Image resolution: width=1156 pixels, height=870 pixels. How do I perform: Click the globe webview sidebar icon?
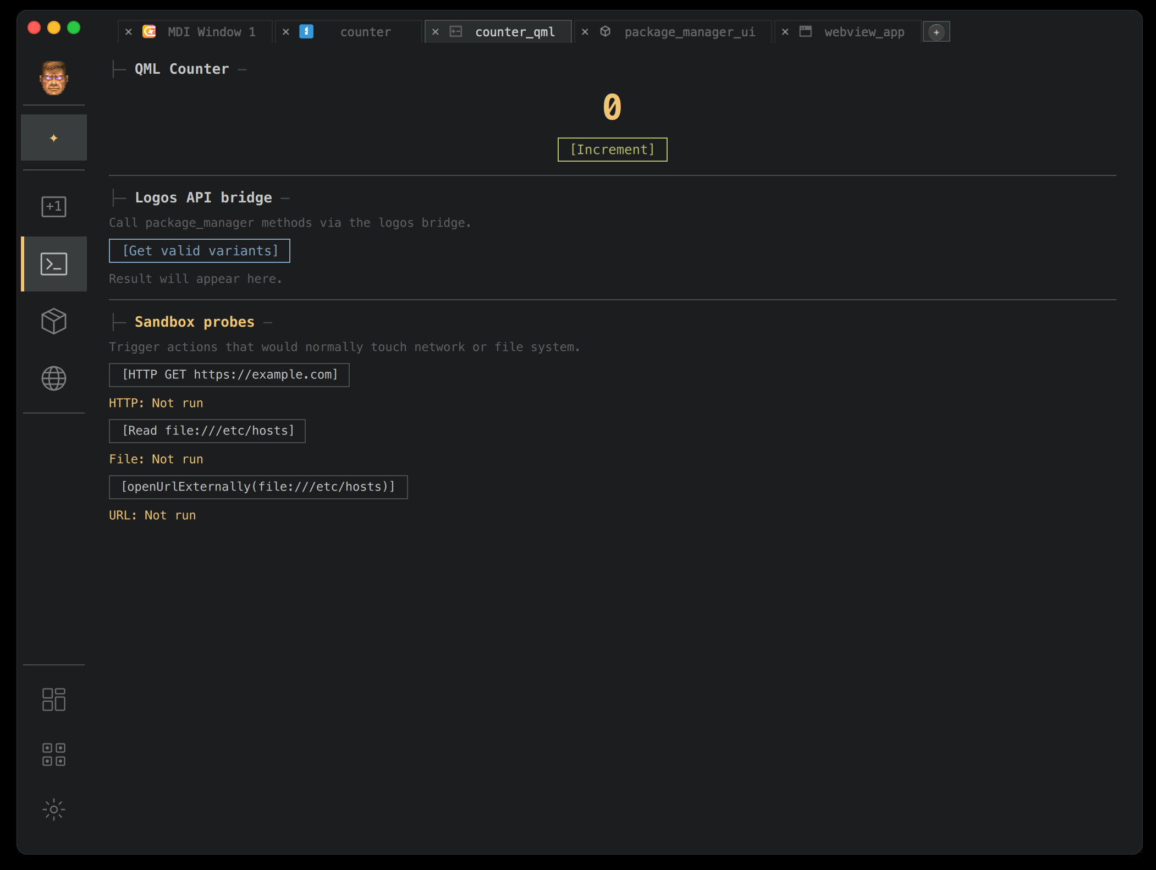[53, 378]
